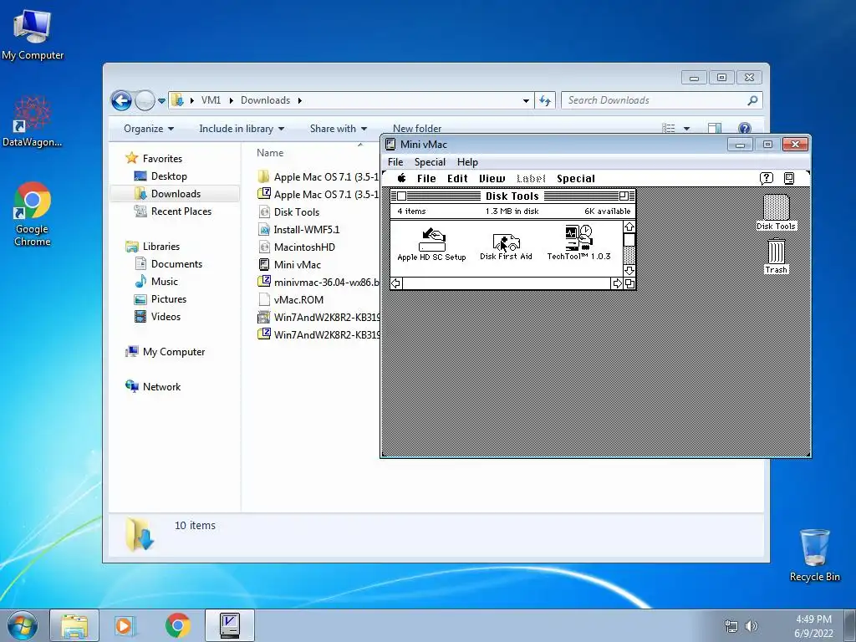The width and height of the screenshot is (856, 642).
Task: Select Desktop under Favorites
Action: [x=169, y=176]
